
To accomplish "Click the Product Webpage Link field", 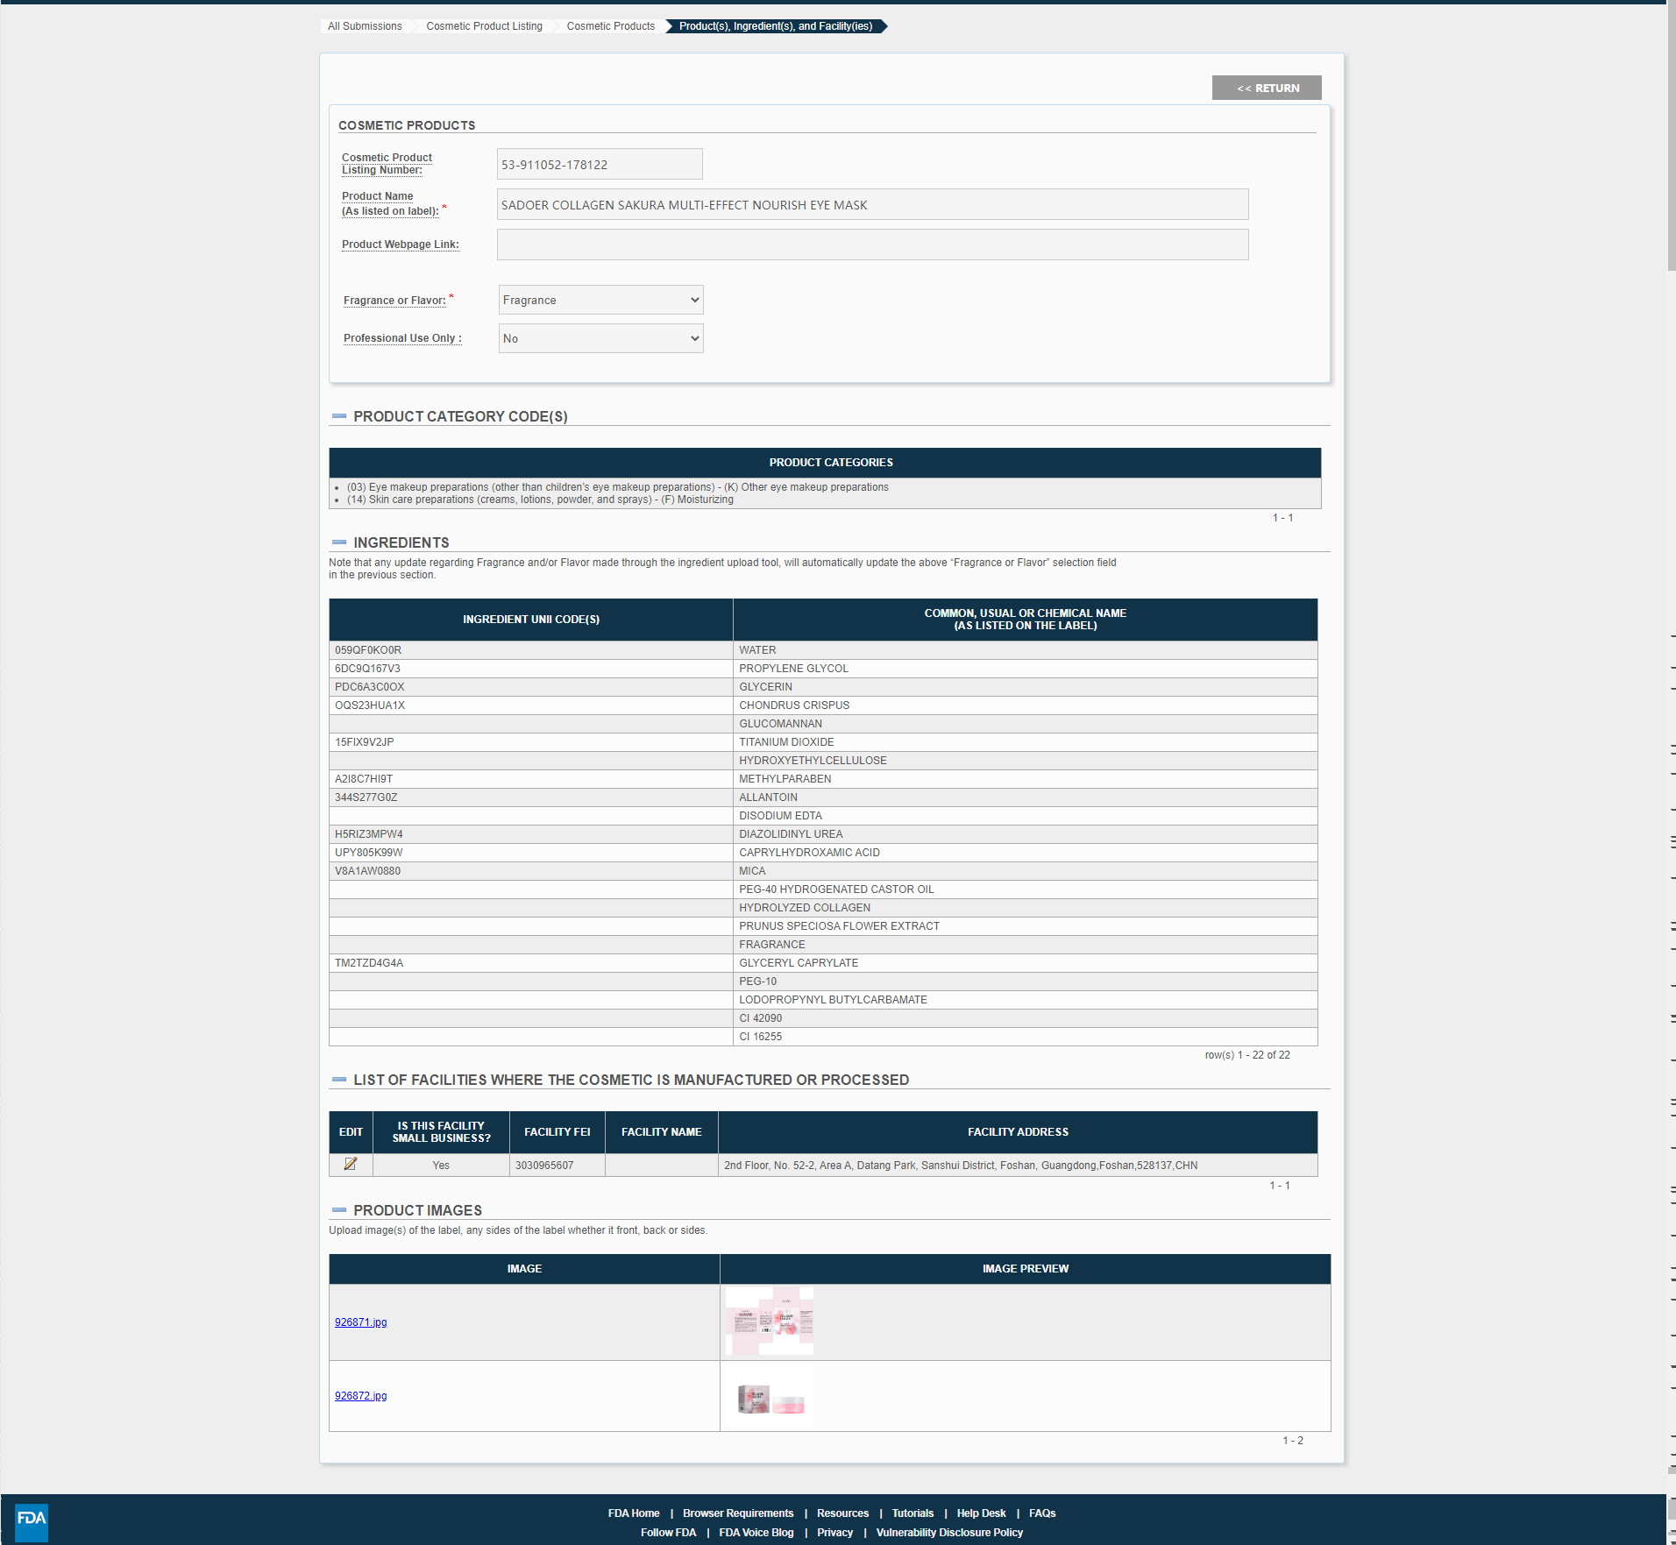I will point(872,245).
